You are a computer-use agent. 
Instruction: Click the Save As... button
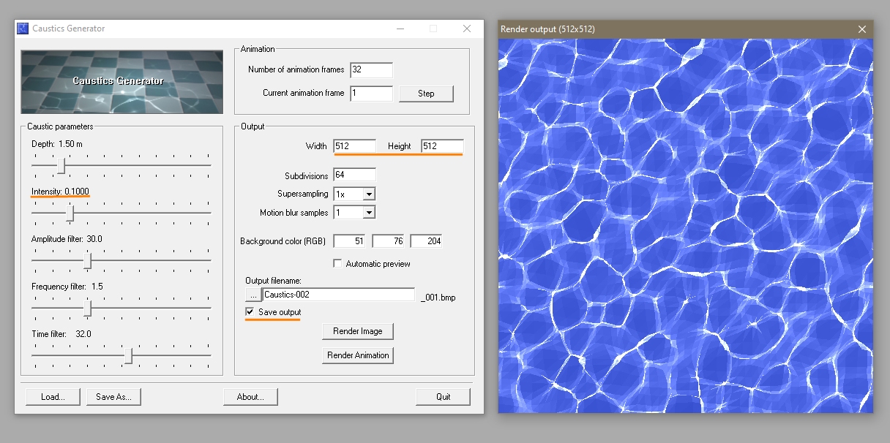113,397
